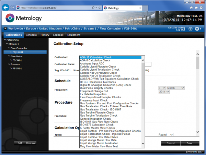Pick Gas Totalisation Check - ISO 5167
Image resolution: width=206 pixels, height=155 pixels.
pos(111,109)
